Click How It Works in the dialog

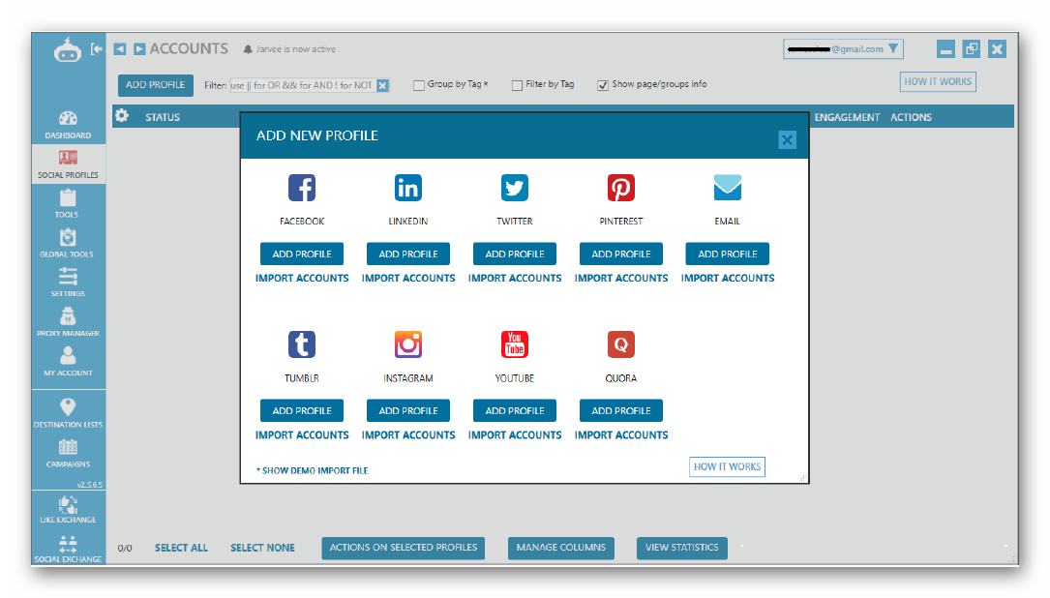(727, 466)
